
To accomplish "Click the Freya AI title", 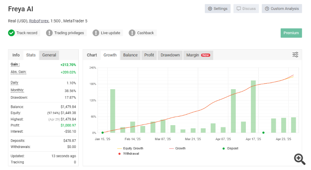I will tap(21, 9).
